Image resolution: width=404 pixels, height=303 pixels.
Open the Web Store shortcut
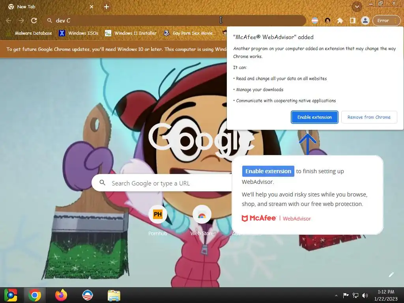pos(202,221)
